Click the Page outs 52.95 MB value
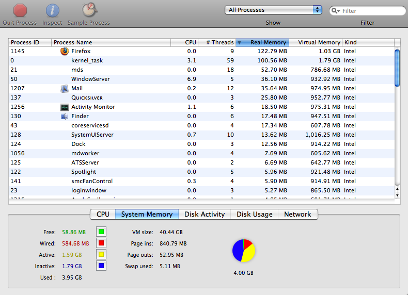408x295 pixels. [171, 255]
